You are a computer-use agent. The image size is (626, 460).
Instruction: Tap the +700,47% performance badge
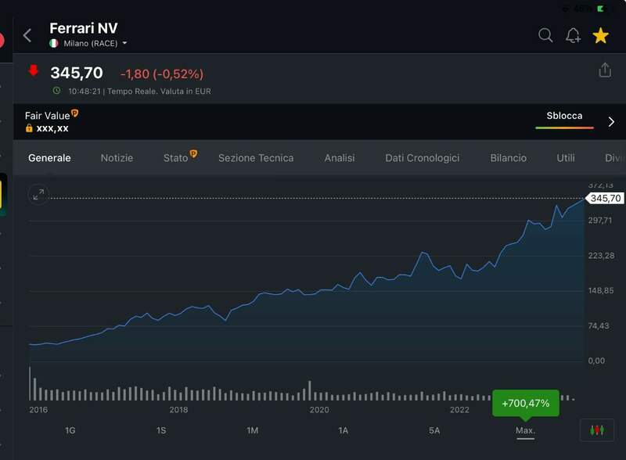coord(525,404)
